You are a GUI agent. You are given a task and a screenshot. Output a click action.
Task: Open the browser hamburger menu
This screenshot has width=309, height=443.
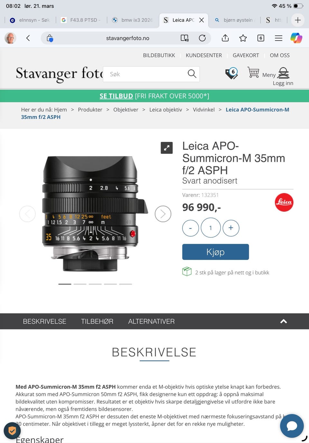pos(278,38)
